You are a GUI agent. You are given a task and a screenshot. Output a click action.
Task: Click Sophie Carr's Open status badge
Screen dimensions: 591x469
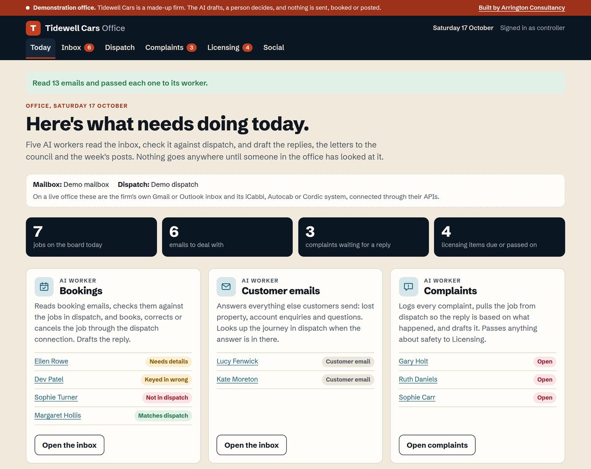pos(545,397)
